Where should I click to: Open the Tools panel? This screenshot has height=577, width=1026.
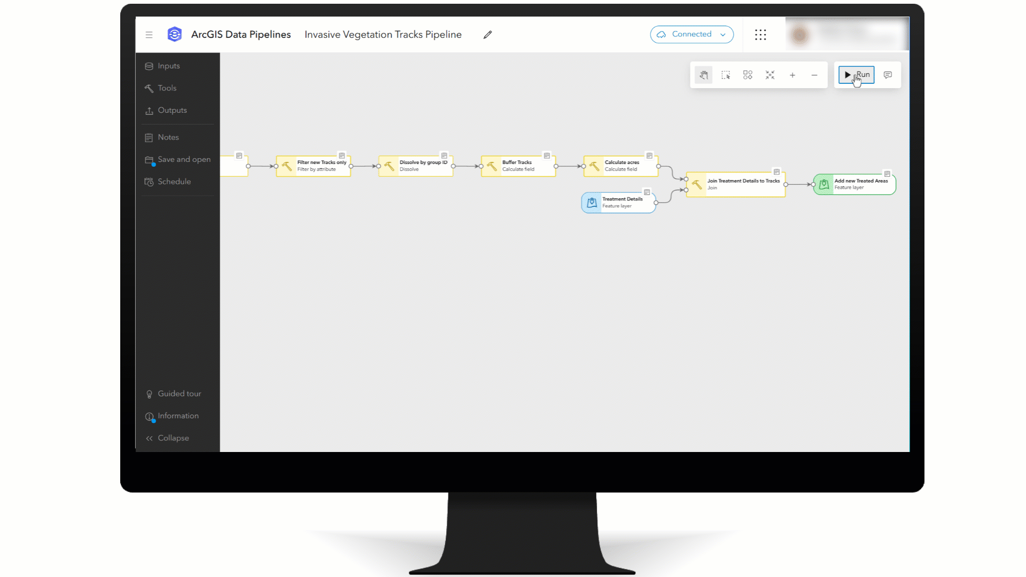(x=166, y=88)
